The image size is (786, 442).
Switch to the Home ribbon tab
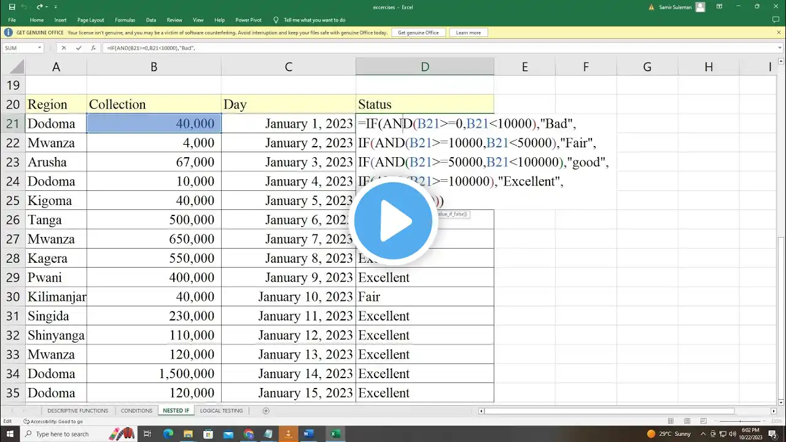point(37,20)
